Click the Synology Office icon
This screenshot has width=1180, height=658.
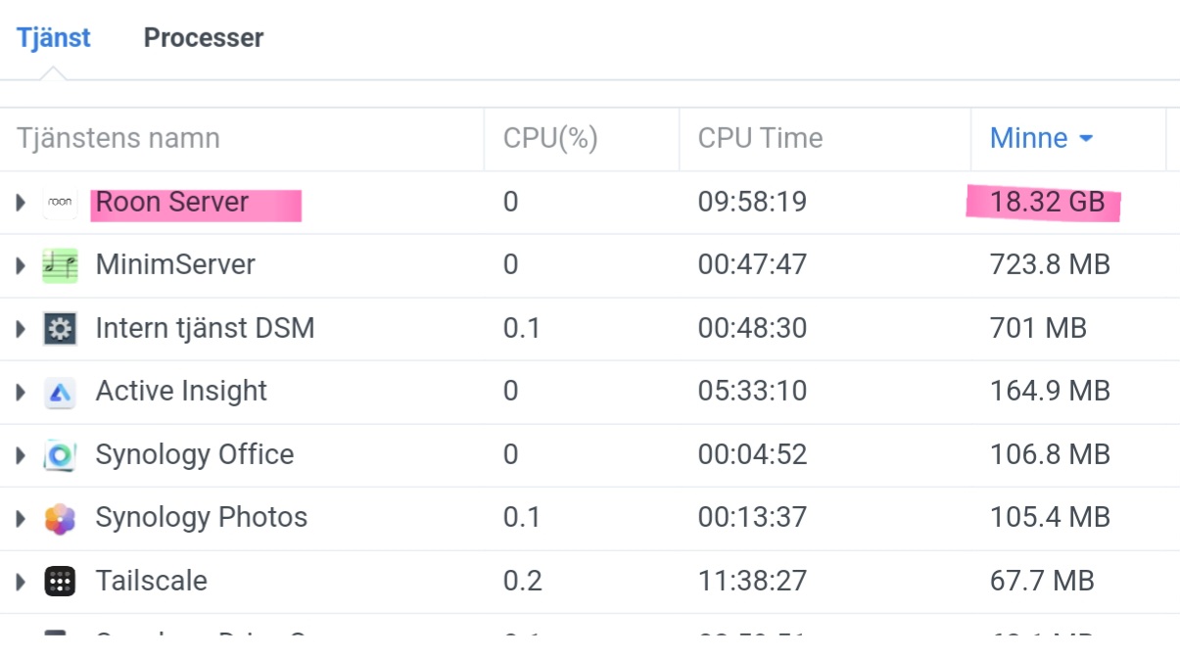click(x=60, y=455)
